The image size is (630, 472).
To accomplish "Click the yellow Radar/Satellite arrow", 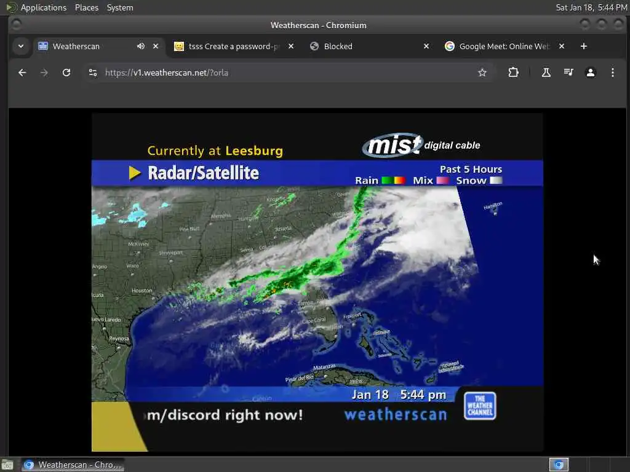I will tap(135, 173).
